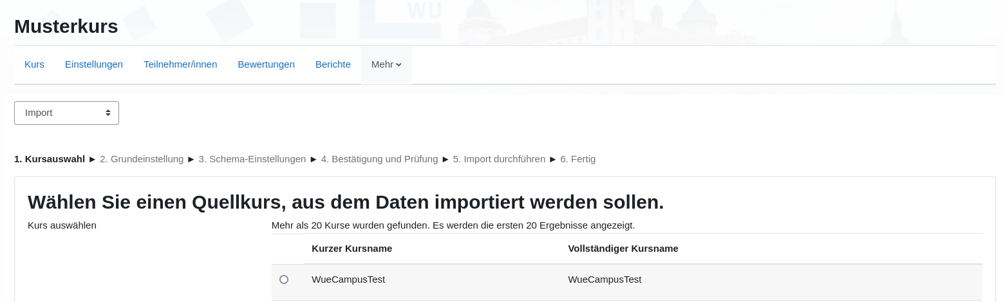Click the Musterkurs page title
This screenshot has width=1003, height=302.
[66, 26]
